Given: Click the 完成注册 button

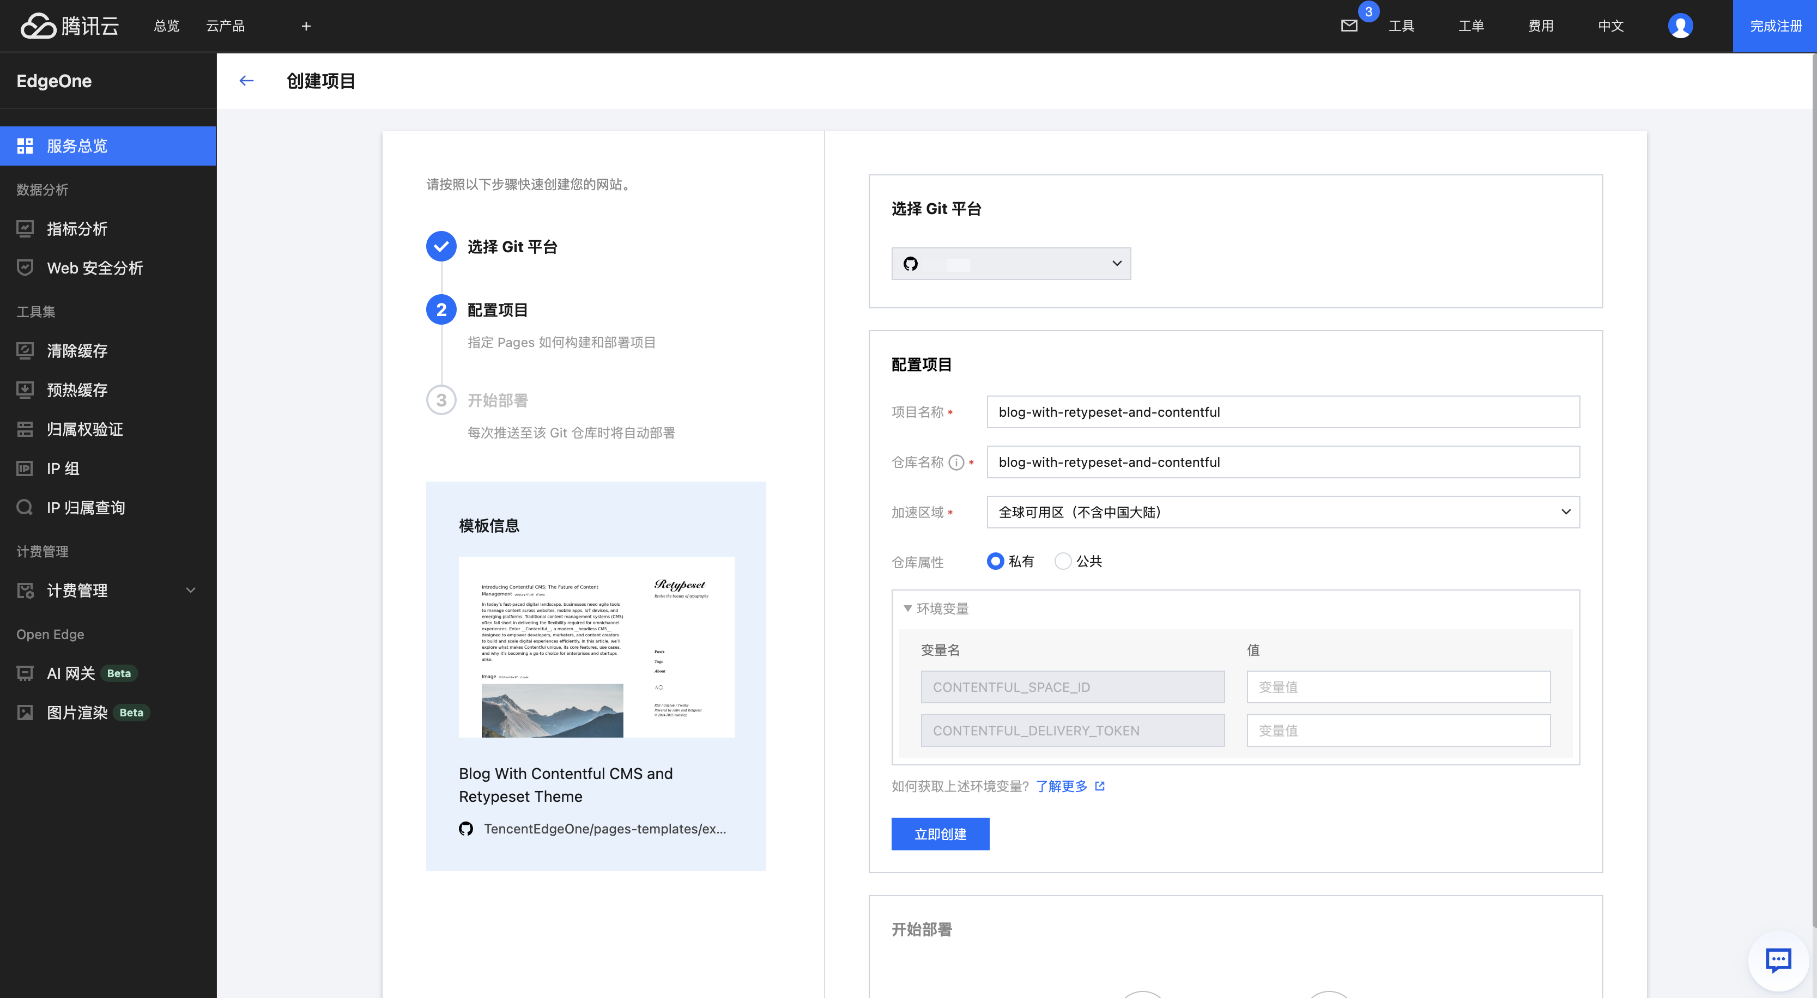Looking at the screenshot, I should click(1774, 26).
